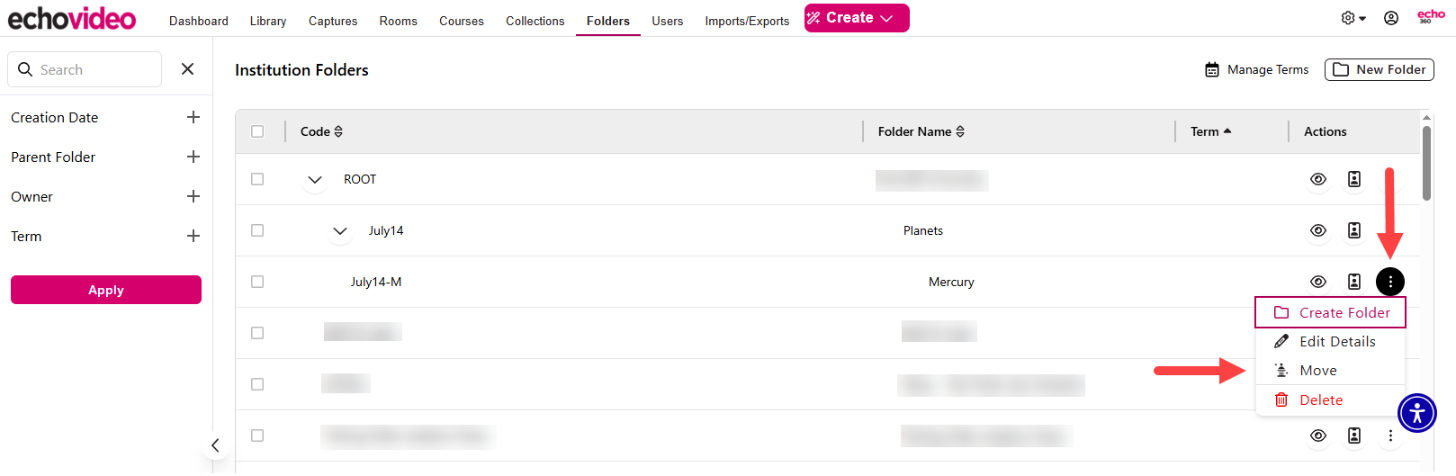The image size is (1456, 476).
Task: Go to the Courses tab
Action: [462, 21]
